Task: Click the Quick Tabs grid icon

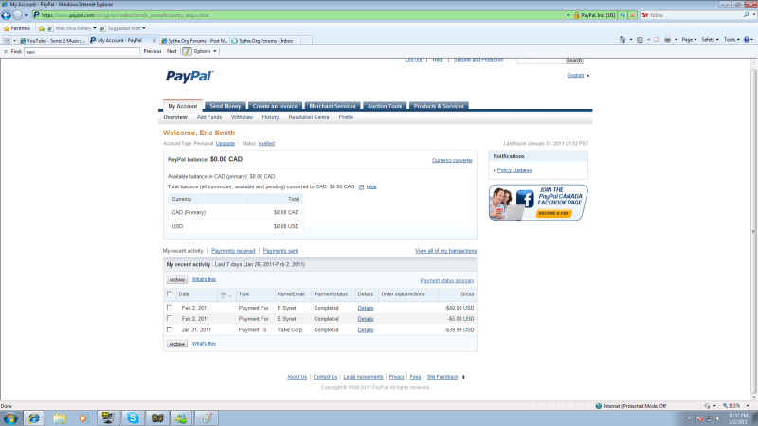Action: coord(8,41)
